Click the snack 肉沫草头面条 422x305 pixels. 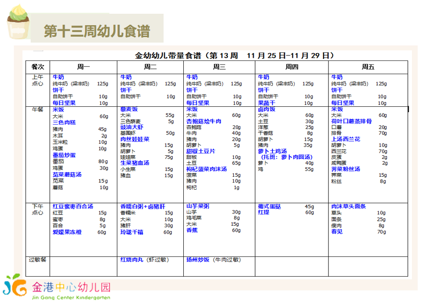click(x=349, y=206)
